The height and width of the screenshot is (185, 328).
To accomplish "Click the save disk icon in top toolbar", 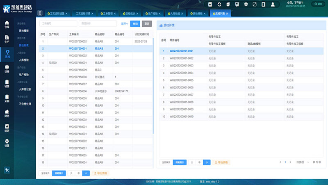I will click(210, 4).
